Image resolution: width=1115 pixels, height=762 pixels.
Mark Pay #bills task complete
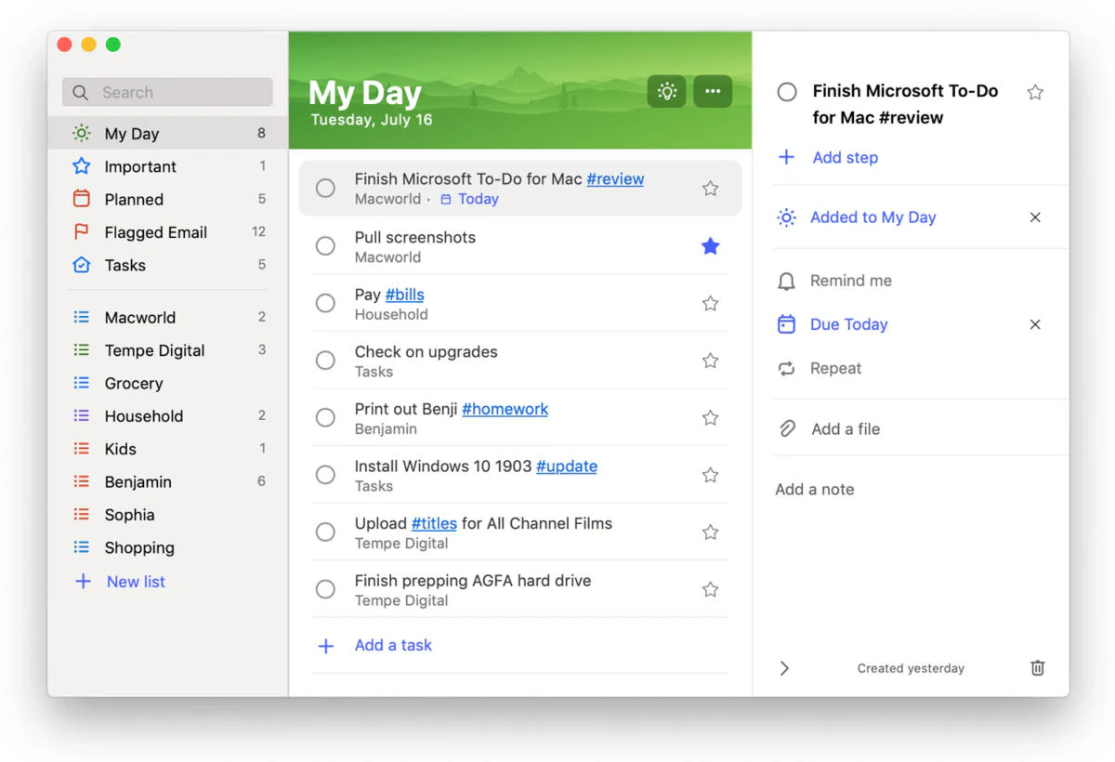click(x=325, y=303)
